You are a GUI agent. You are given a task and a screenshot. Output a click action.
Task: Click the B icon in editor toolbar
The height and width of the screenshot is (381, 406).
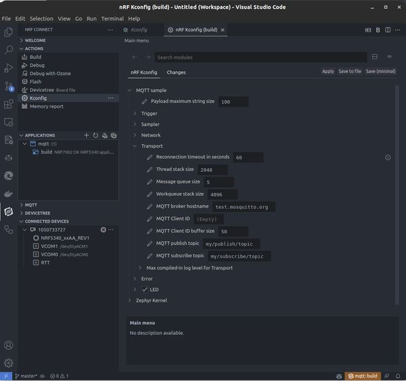pos(378,30)
